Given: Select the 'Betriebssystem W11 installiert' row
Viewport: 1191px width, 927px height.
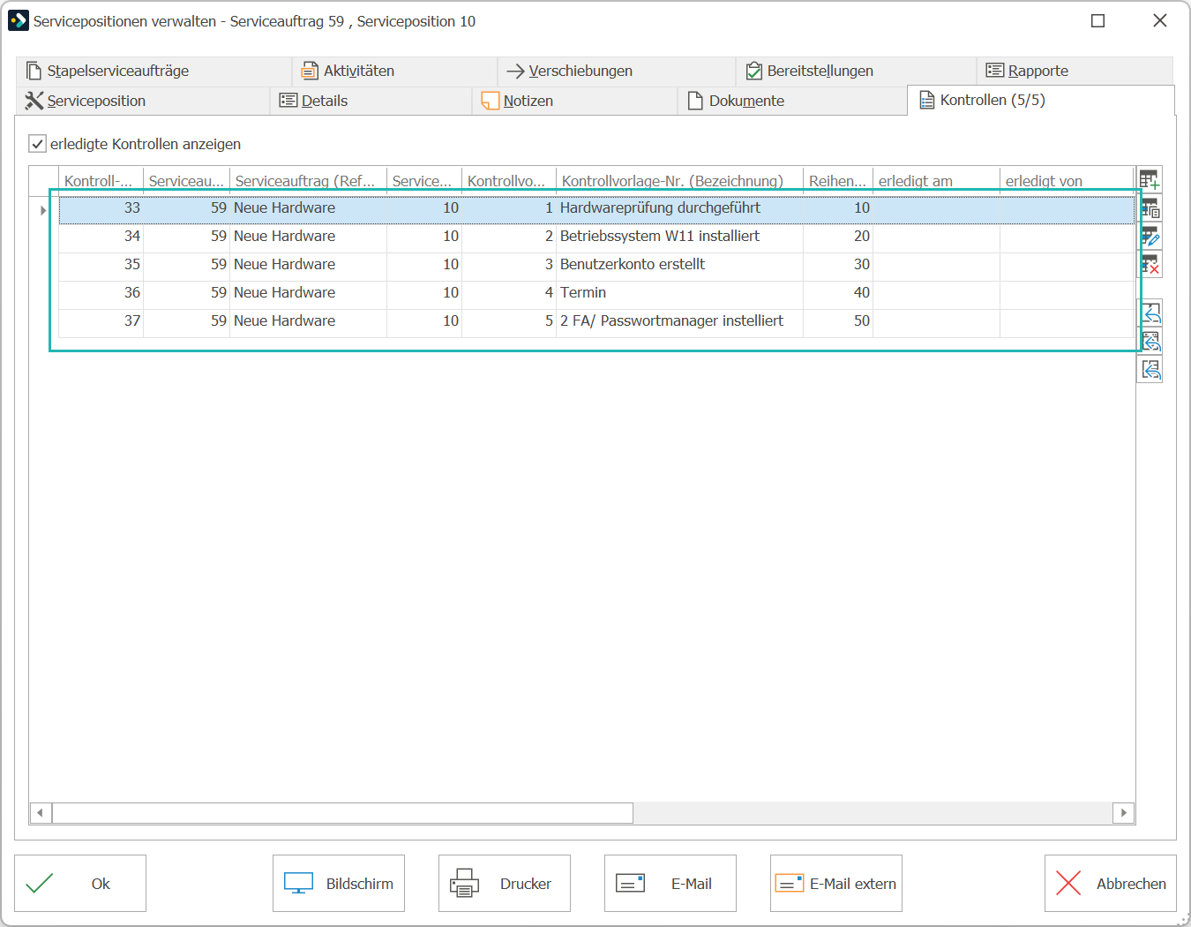Looking at the screenshot, I should click(596, 237).
